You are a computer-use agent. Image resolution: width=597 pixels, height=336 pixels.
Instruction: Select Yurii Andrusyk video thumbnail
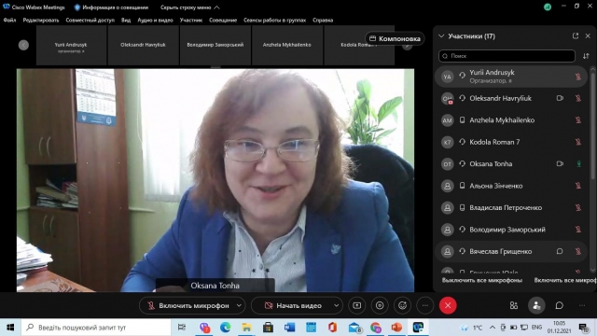click(71, 46)
